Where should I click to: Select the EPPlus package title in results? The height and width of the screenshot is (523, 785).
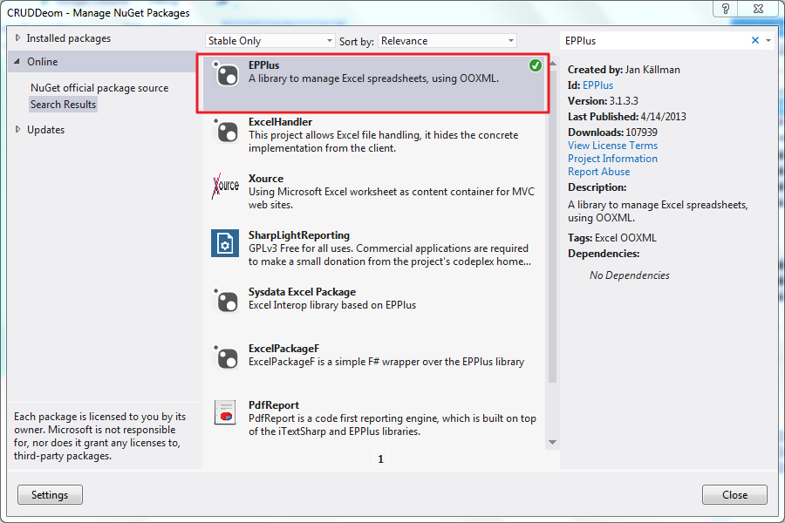point(263,65)
